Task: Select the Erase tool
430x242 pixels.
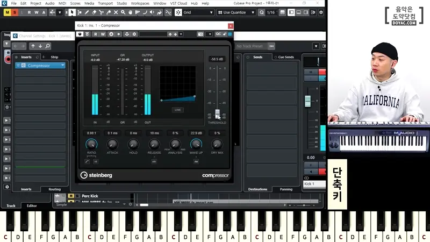Action: click(x=94, y=12)
